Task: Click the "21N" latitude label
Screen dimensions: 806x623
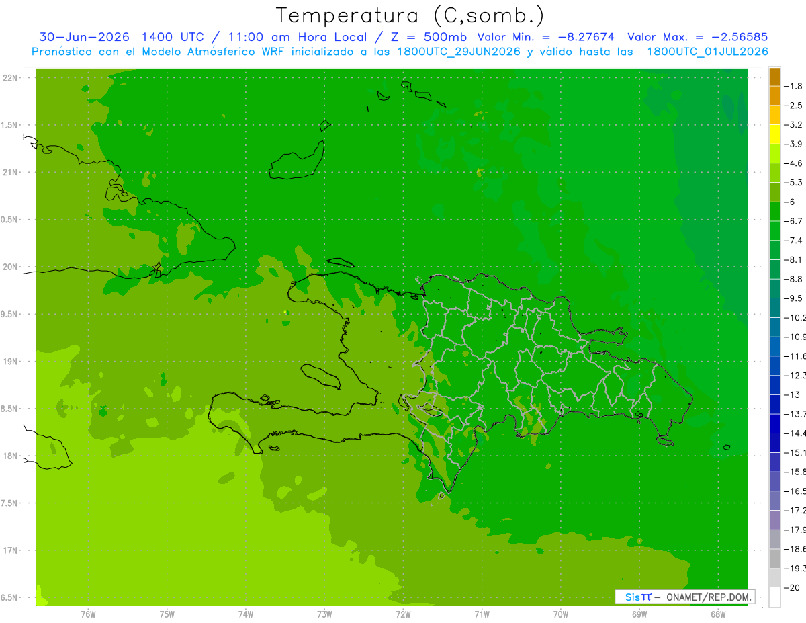Action: point(11,173)
